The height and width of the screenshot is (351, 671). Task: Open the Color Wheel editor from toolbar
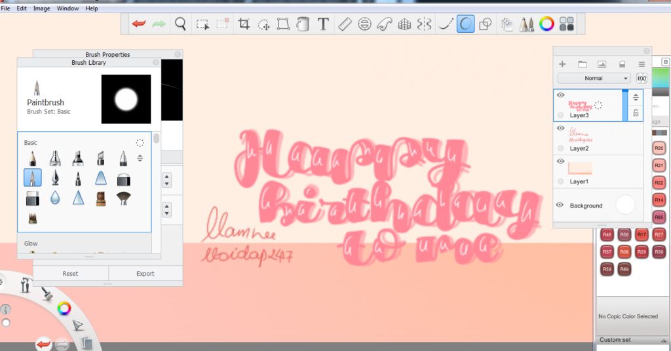coord(546,24)
